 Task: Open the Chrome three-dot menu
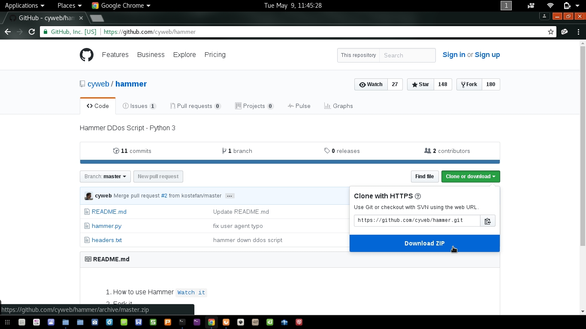(x=578, y=32)
